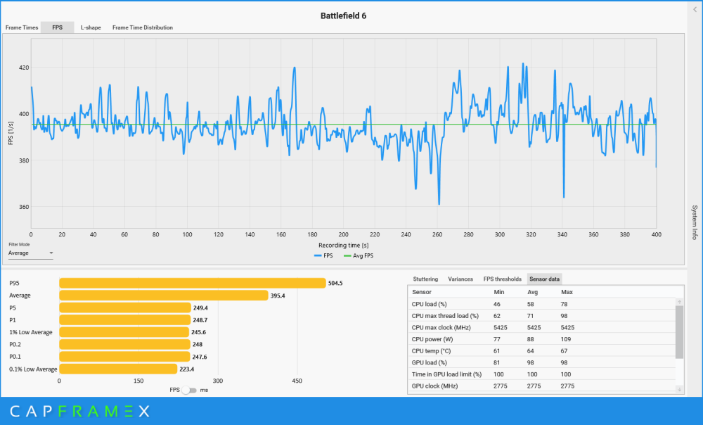Click the Sensor column header
The image size is (703, 425).
(x=421, y=292)
